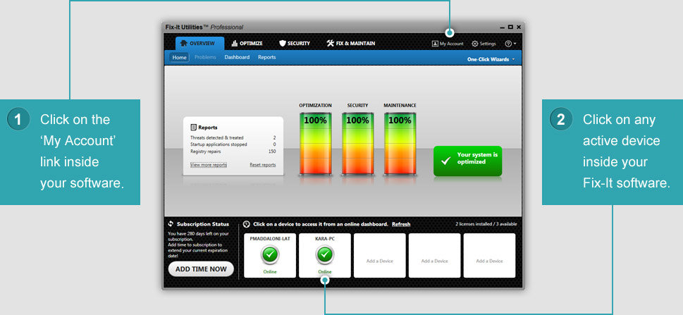Screen dimensions: 683x315
Task: Refresh the device list
Action: [x=401, y=224]
